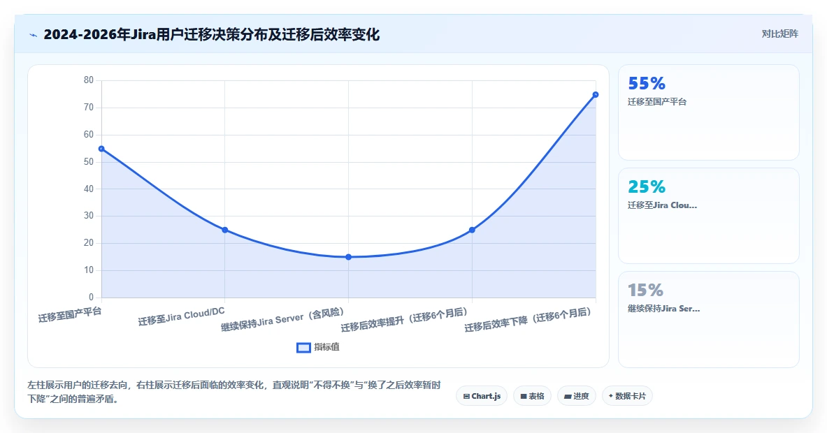Image resolution: width=827 pixels, height=433 pixels.
Task: Toggle the 指标值 legend swatch
Action: tap(303, 347)
